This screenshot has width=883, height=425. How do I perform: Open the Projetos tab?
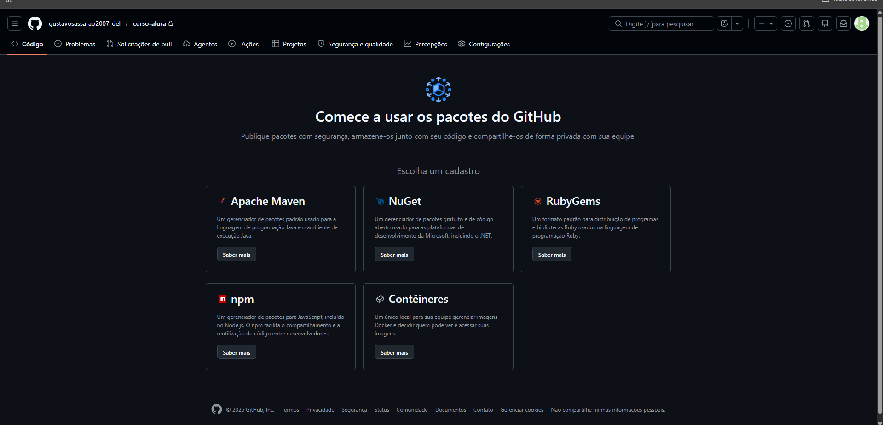[289, 44]
